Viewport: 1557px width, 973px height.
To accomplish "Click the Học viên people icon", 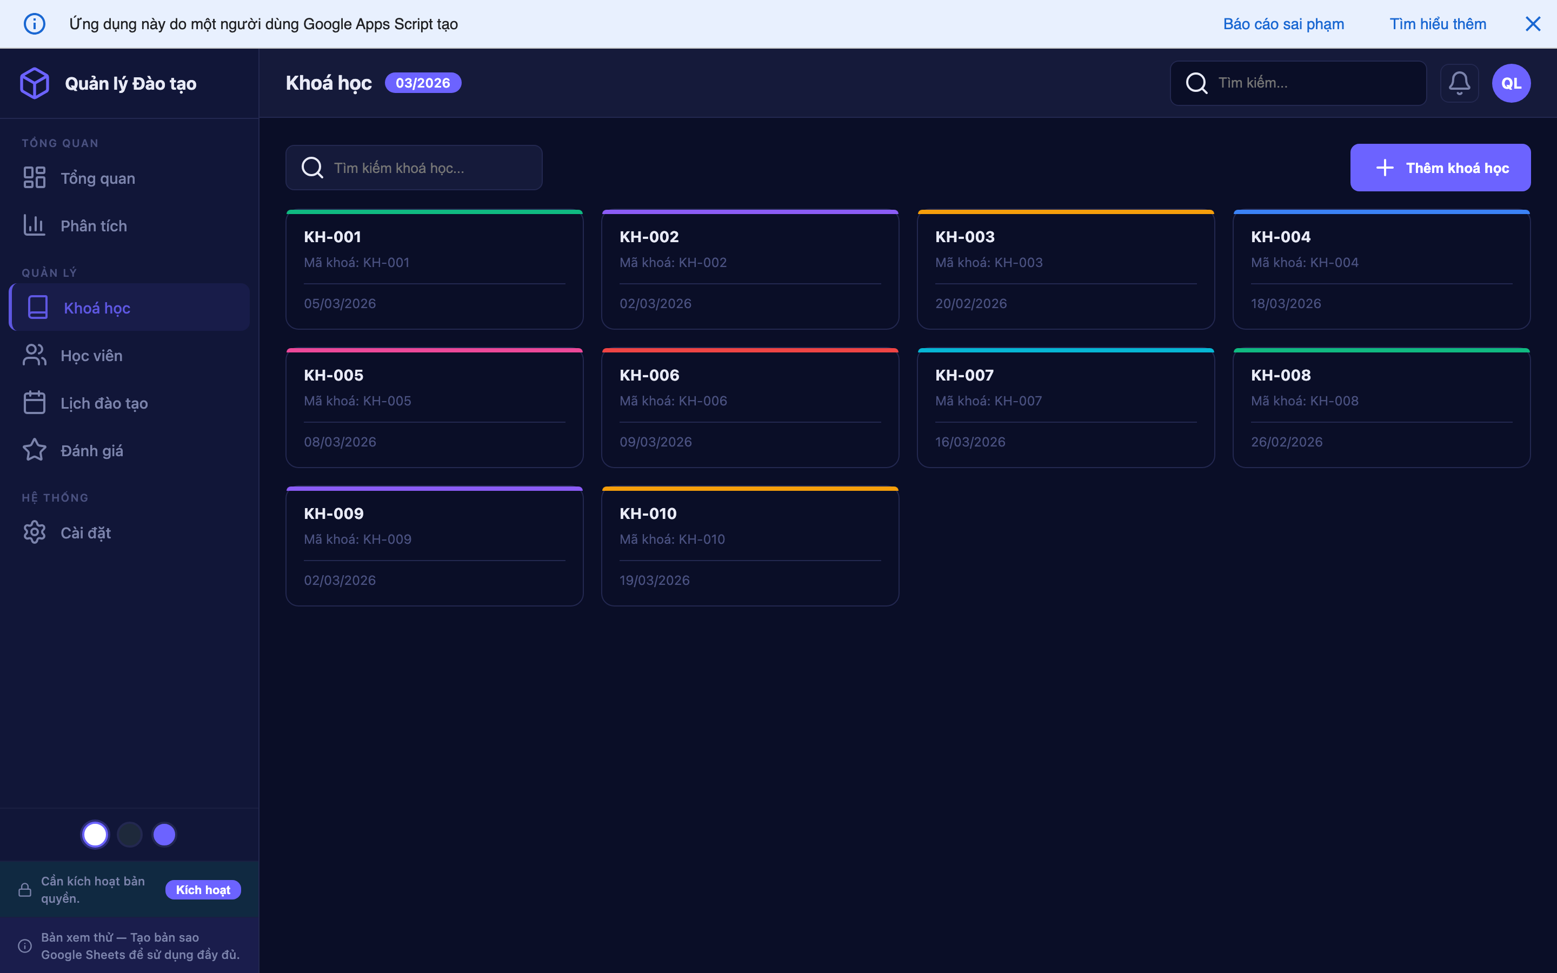I will (35, 355).
